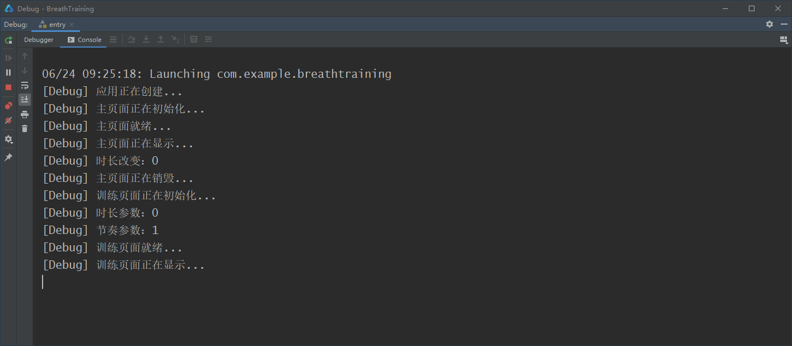Pause the running program
The width and height of the screenshot is (792, 346).
(x=8, y=72)
